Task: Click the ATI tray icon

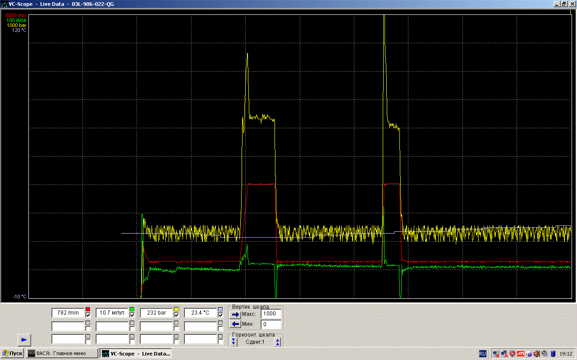Action: [x=520, y=354]
